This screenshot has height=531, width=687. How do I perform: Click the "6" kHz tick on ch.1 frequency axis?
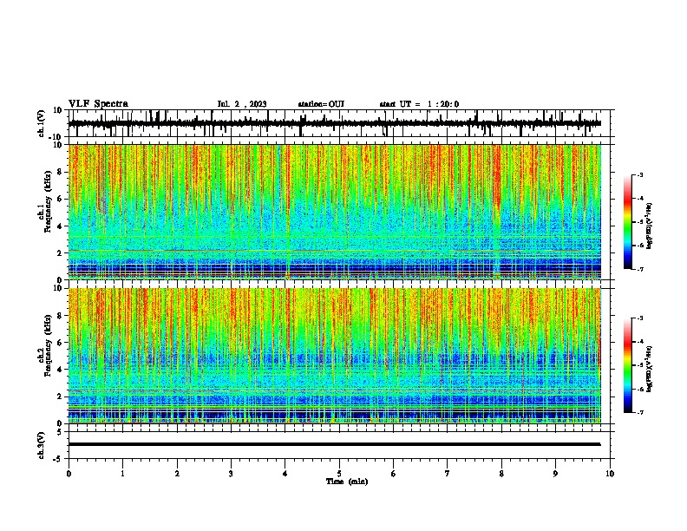[x=61, y=200]
